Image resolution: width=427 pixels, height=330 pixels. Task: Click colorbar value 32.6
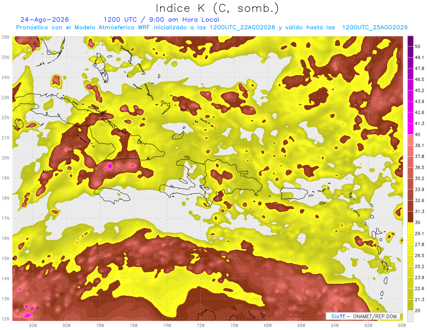pyautogui.click(x=420, y=200)
